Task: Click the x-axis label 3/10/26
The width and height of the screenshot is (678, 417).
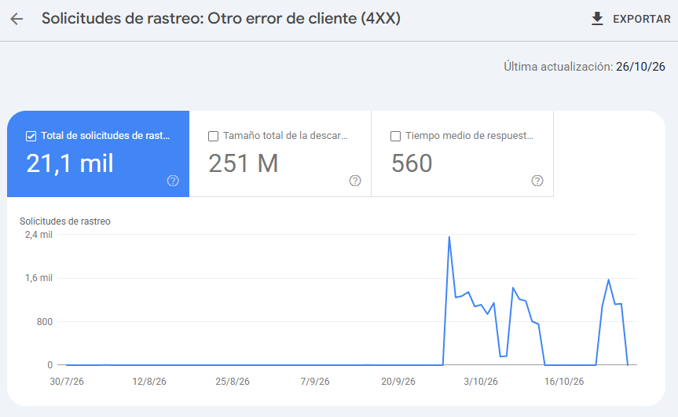Action: click(x=480, y=382)
